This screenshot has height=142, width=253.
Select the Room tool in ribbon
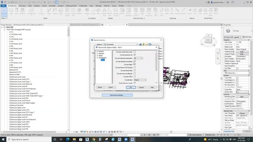[122, 11]
